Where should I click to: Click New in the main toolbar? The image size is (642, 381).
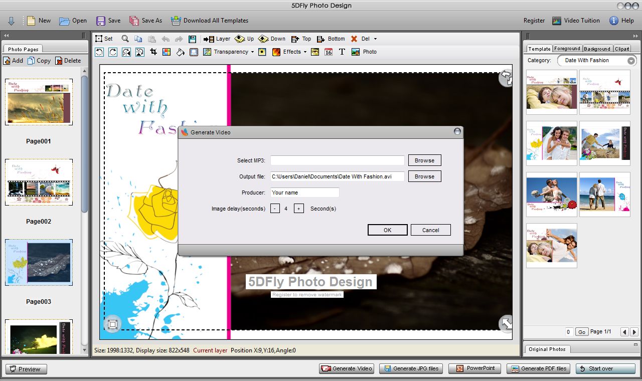pyautogui.click(x=39, y=21)
